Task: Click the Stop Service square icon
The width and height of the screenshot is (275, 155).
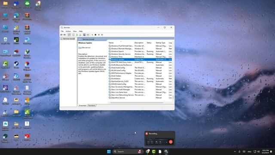Action: (95, 35)
